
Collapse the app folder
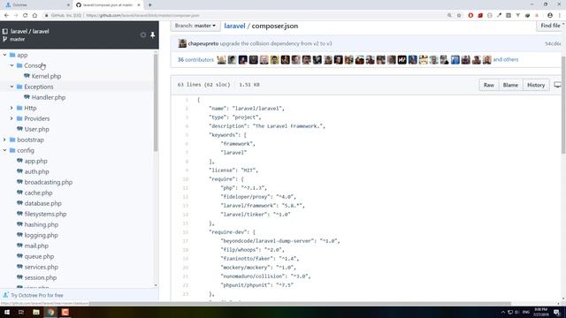pyautogui.click(x=4, y=55)
